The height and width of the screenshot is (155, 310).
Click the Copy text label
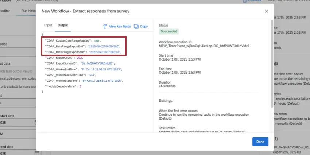pyautogui.click(x=144, y=26)
